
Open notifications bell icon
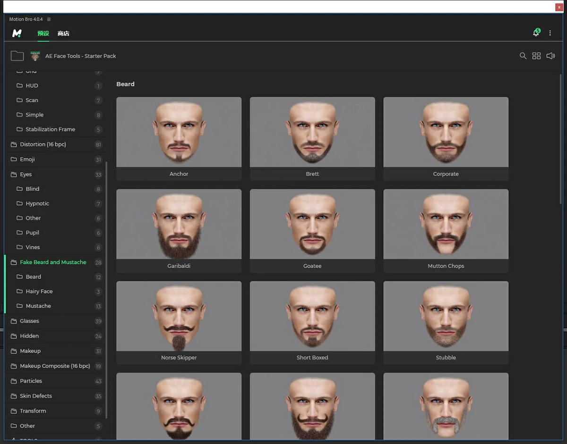pyautogui.click(x=536, y=33)
